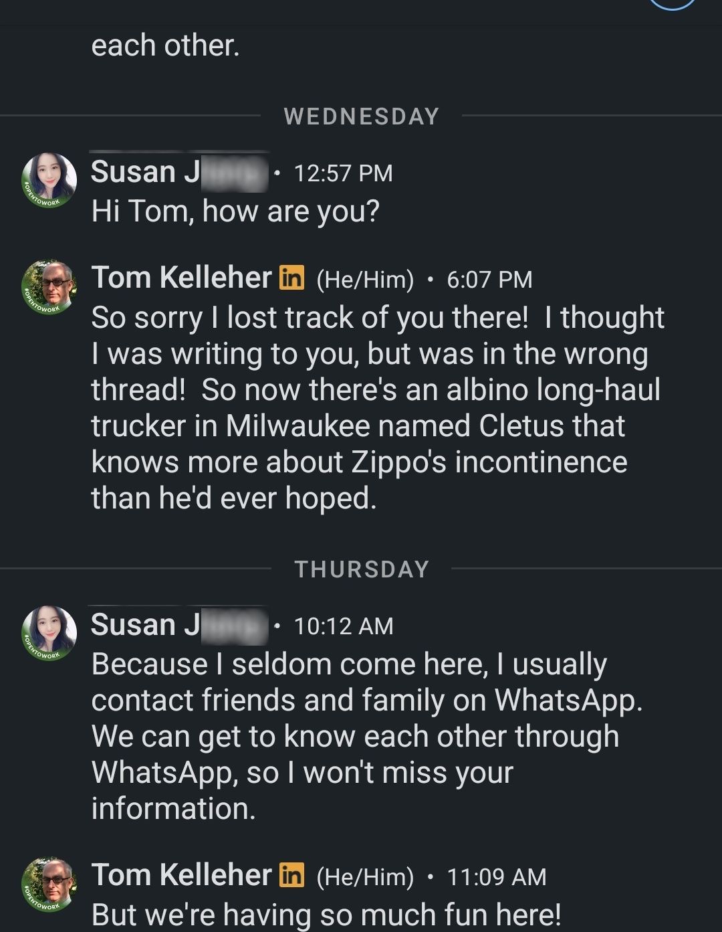The image size is (722, 932).
Task: Open Susan's profile photo on Wednesday message
Action: (49, 180)
